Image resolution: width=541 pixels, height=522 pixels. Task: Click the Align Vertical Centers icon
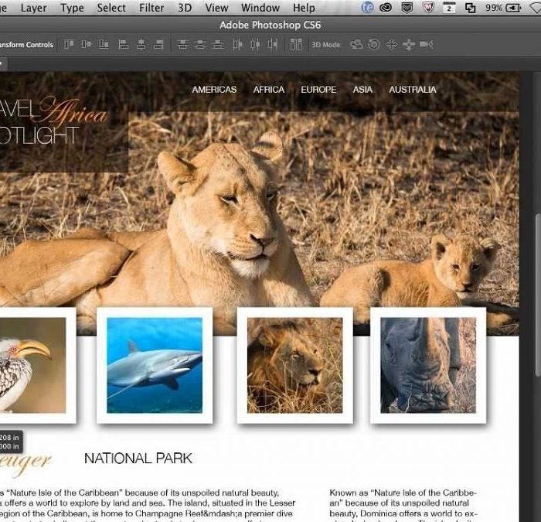(x=86, y=45)
